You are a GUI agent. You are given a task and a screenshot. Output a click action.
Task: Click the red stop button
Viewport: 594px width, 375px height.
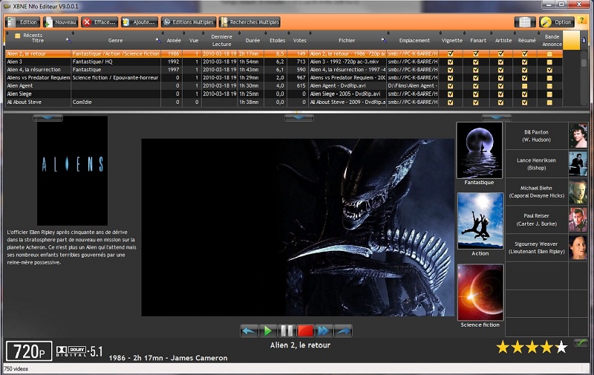306,330
